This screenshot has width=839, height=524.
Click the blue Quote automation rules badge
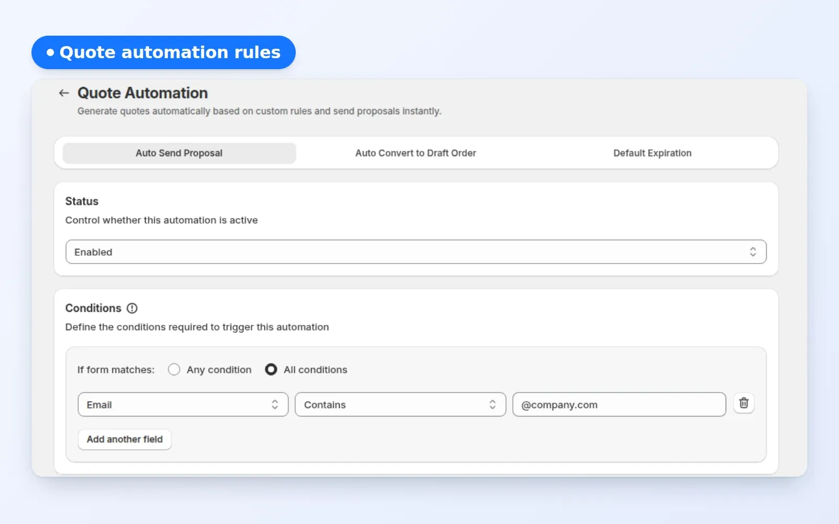tap(164, 52)
